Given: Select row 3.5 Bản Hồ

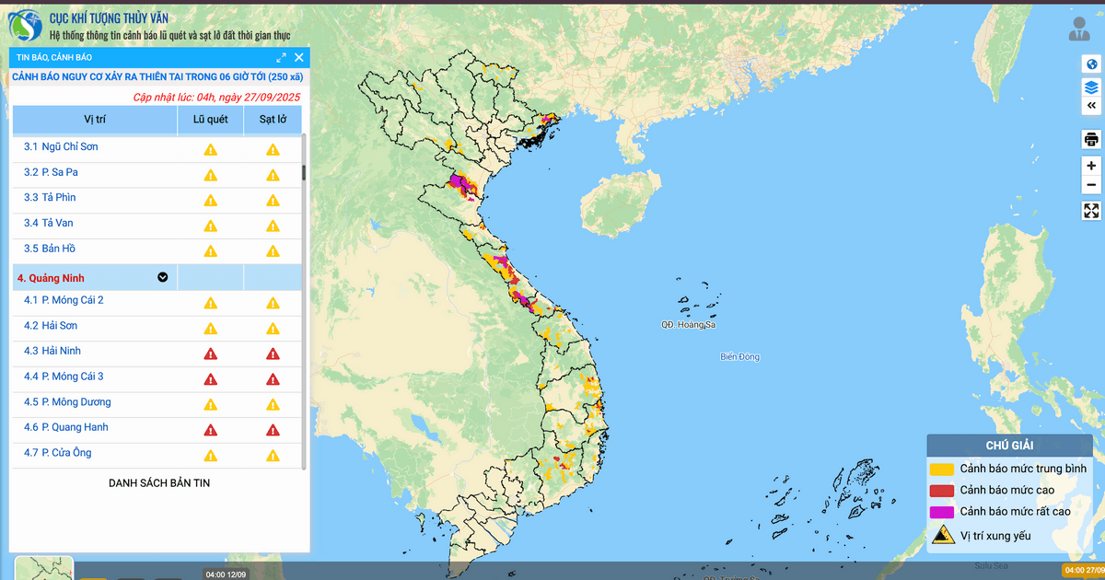Looking at the screenshot, I should (157, 251).
